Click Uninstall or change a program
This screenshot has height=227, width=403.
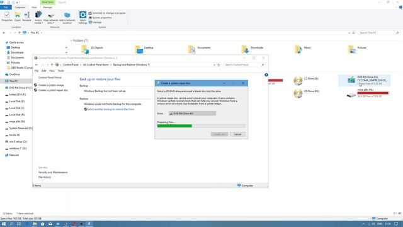pyautogui.click(x=107, y=13)
